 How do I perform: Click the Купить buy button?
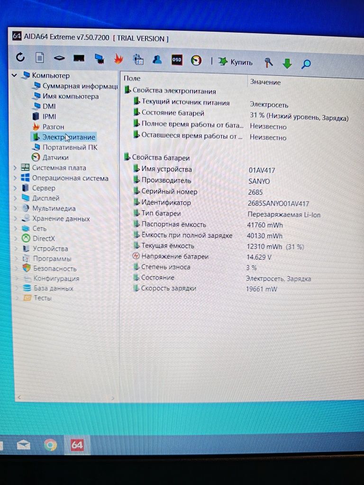pyautogui.click(x=235, y=62)
